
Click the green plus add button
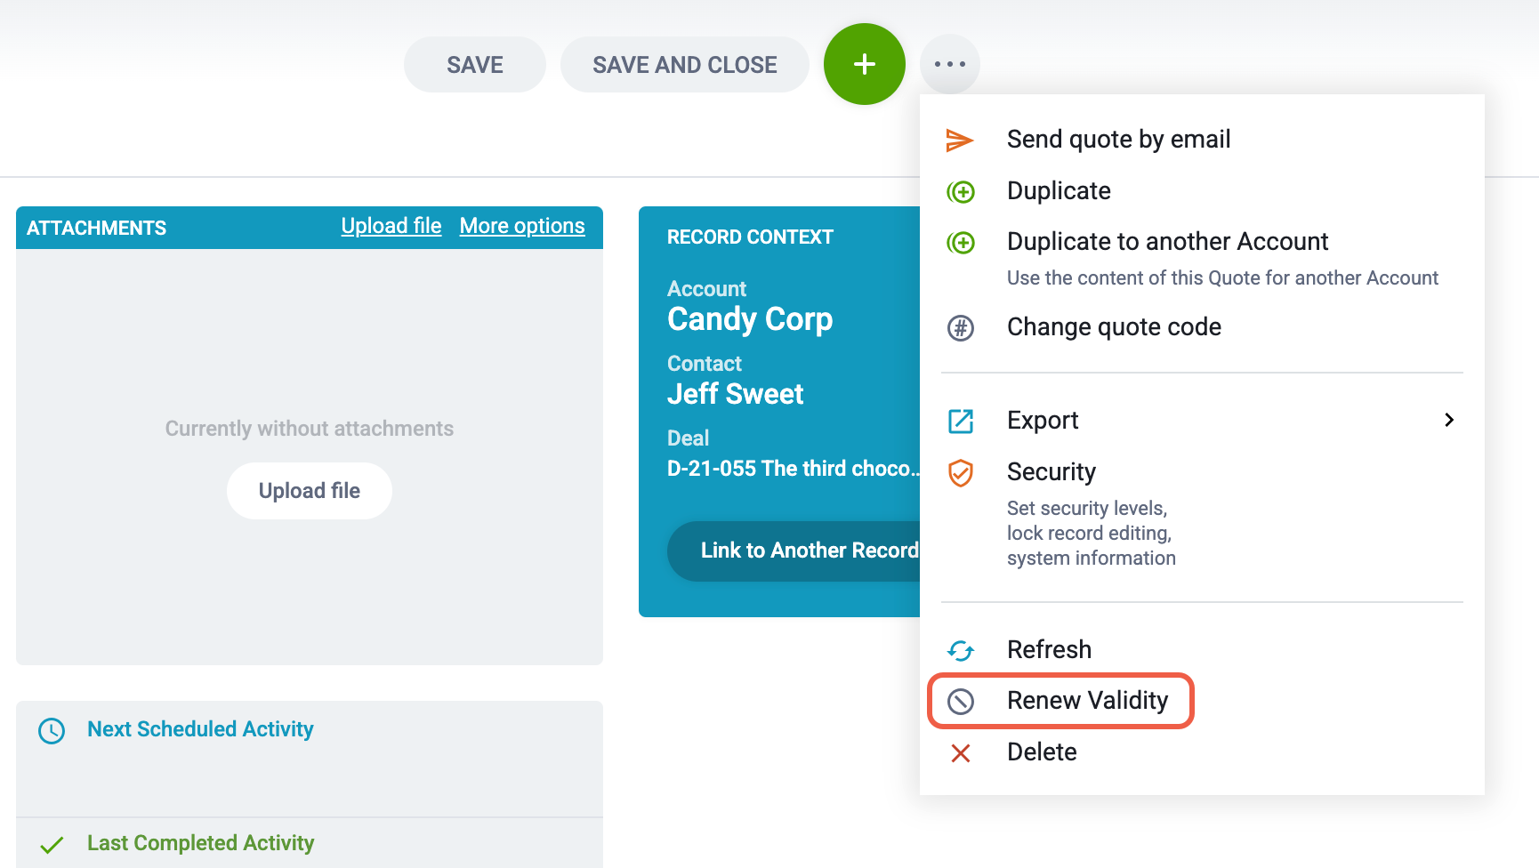pyautogui.click(x=864, y=64)
